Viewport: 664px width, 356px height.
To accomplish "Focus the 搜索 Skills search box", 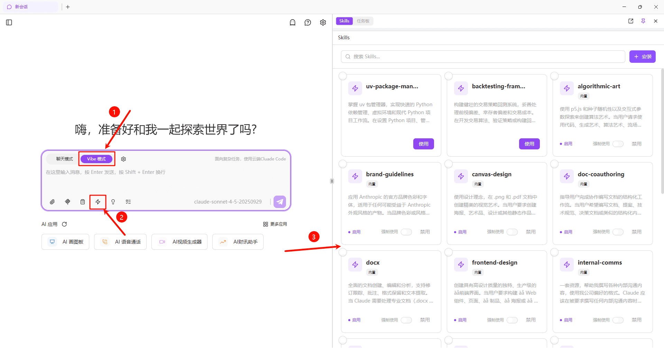I will click(x=483, y=57).
